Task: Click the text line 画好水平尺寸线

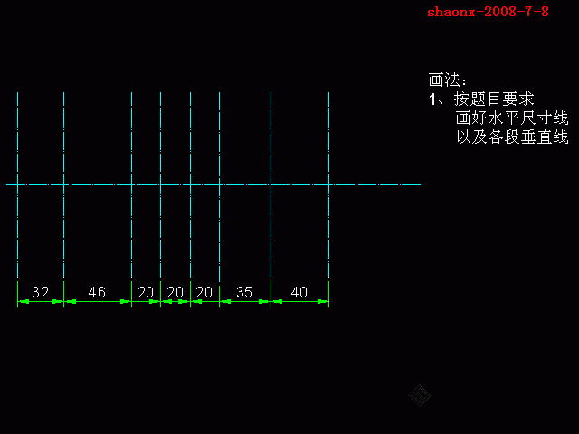Action: (x=512, y=118)
